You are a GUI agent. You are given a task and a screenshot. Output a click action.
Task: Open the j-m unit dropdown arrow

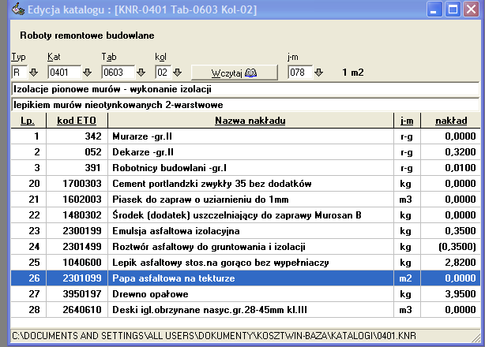pos(318,73)
